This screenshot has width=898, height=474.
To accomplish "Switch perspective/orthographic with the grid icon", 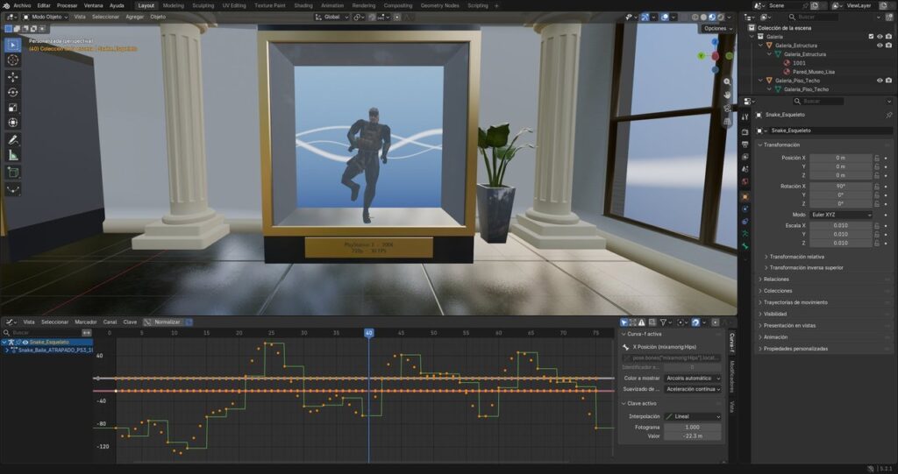I will (727, 122).
